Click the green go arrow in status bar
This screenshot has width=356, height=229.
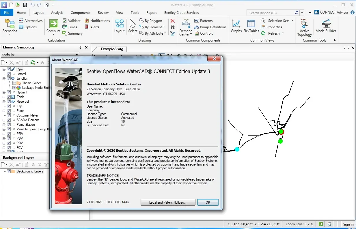(x=321, y=224)
